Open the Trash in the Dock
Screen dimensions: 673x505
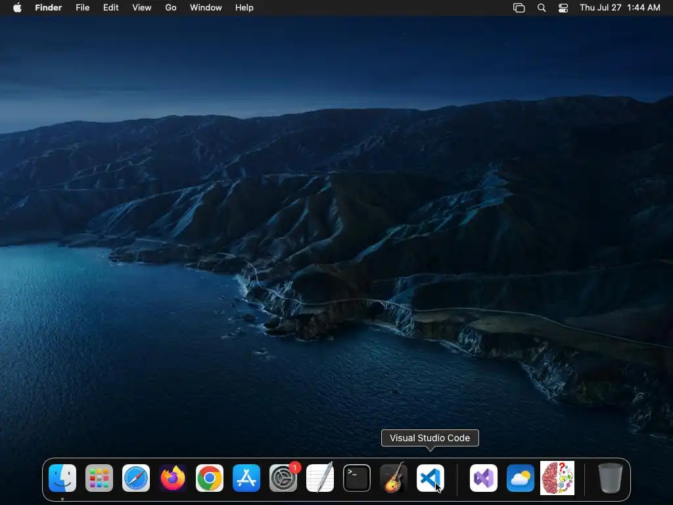coord(610,479)
